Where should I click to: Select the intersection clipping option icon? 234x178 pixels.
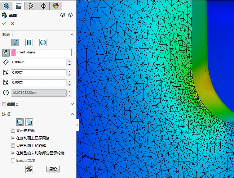20,122
